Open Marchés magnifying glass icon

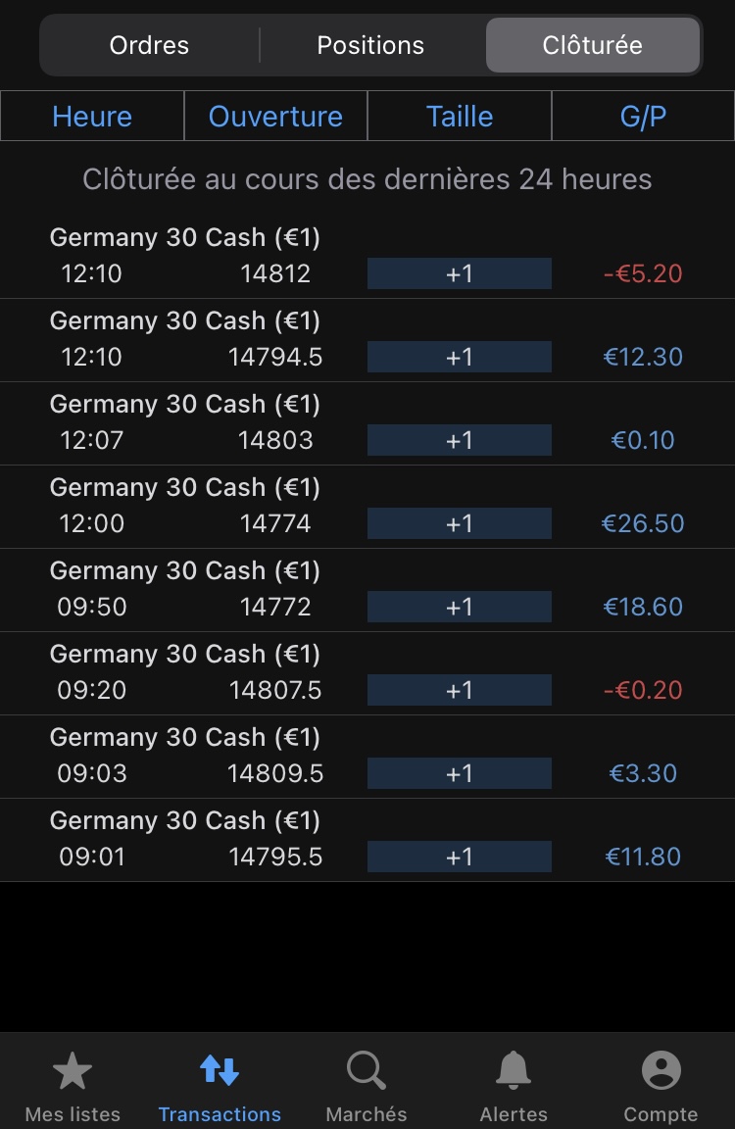(367, 1071)
